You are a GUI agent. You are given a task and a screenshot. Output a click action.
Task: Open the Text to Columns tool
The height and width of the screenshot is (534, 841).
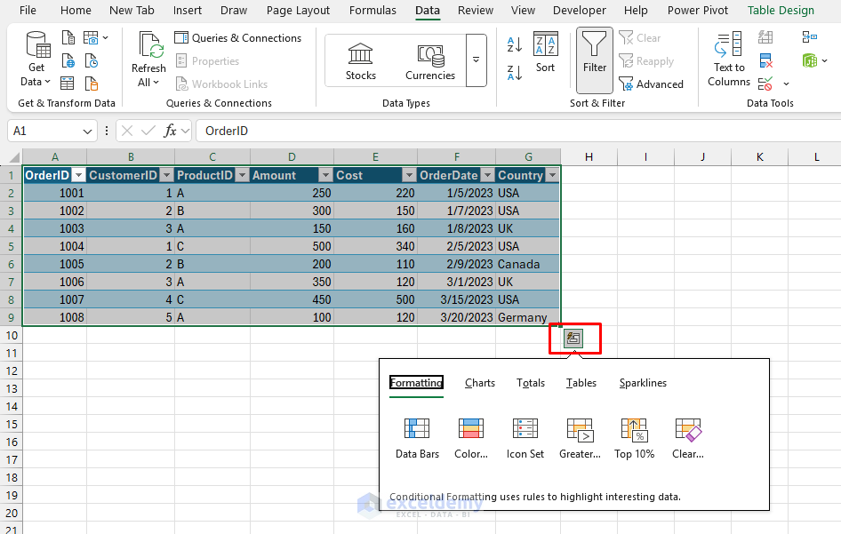[729, 59]
